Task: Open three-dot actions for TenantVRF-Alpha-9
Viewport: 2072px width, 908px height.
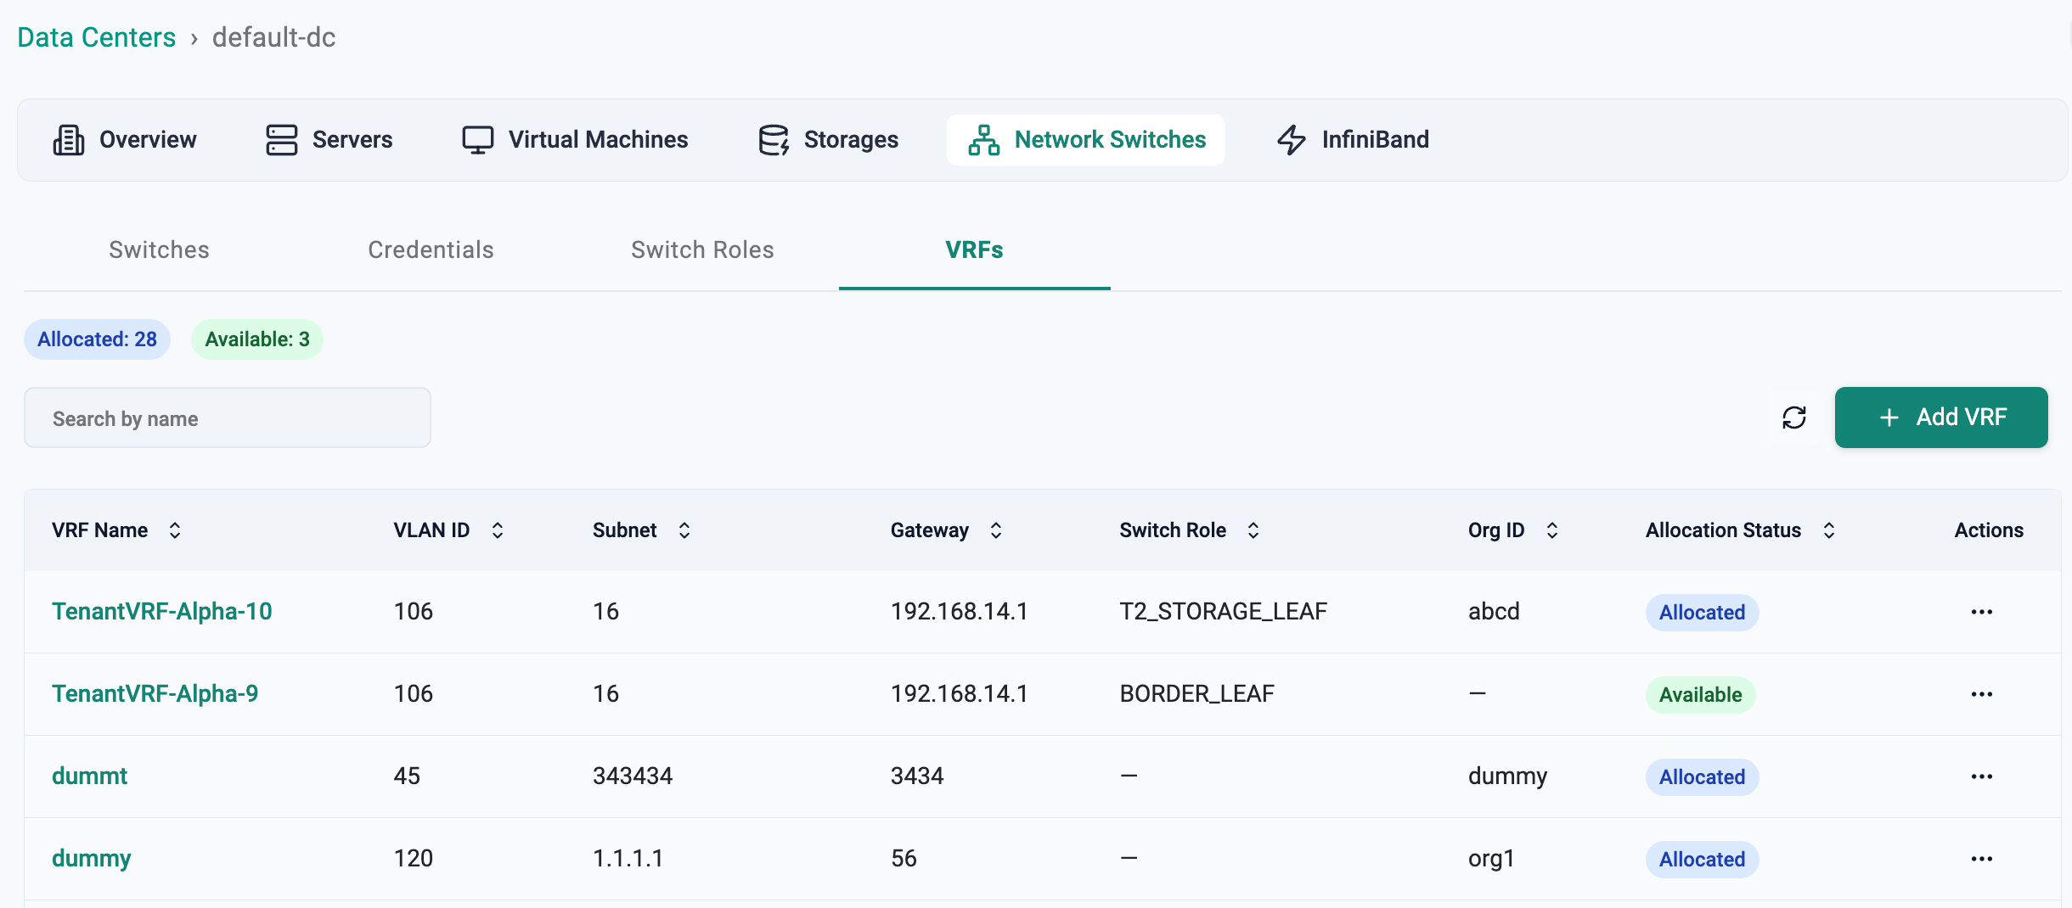Action: [x=1981, y=694]
